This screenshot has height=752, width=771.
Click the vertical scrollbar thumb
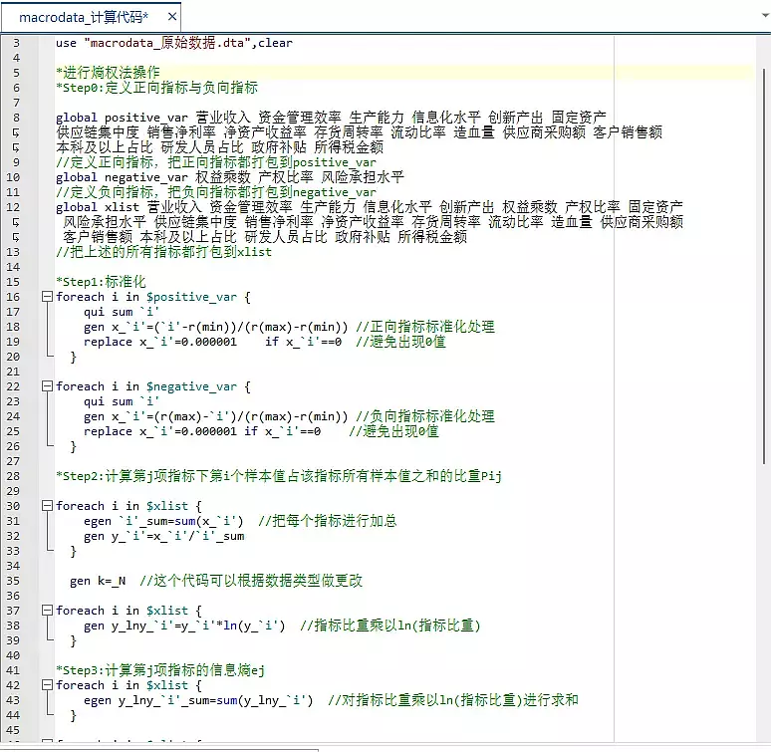[x=764, y=265]
